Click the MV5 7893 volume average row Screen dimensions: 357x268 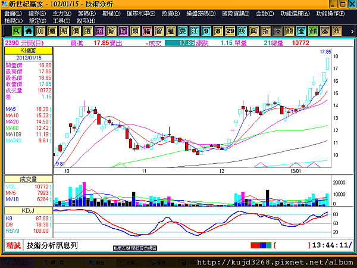tap(29, 193)
